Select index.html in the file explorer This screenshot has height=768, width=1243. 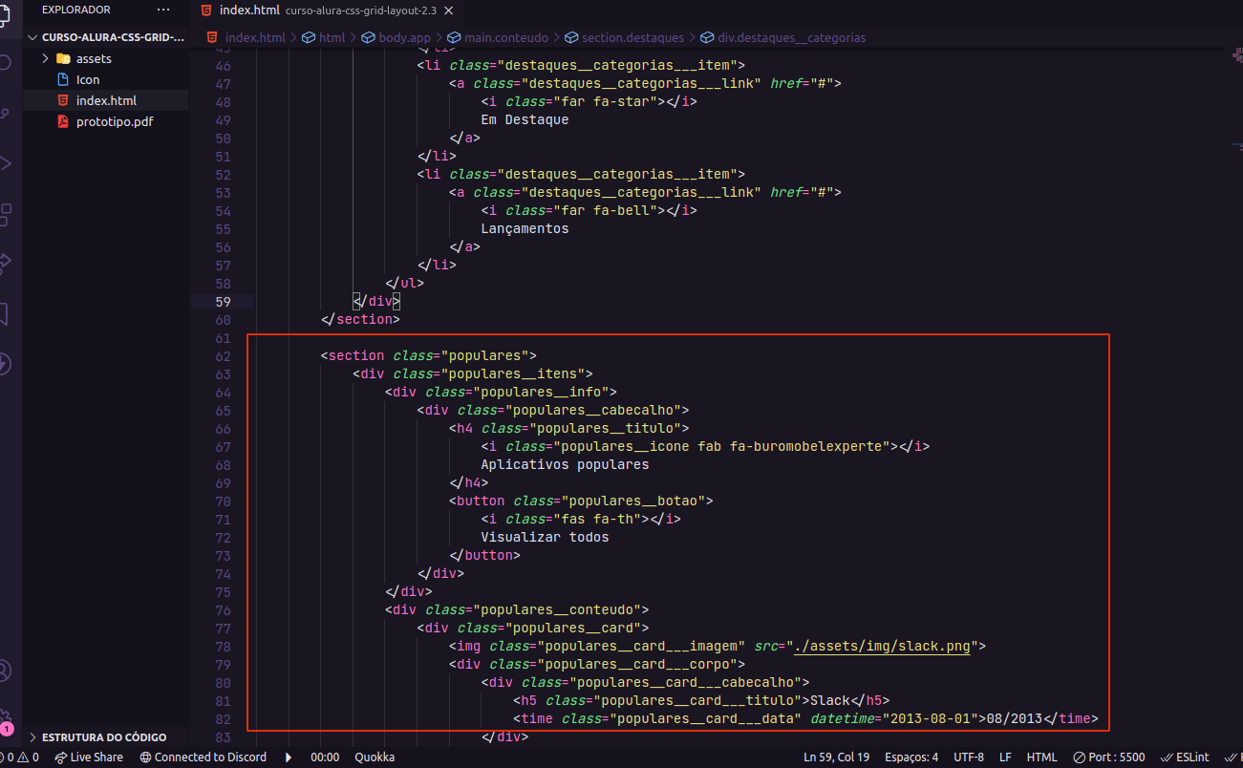tap(106, 100)
